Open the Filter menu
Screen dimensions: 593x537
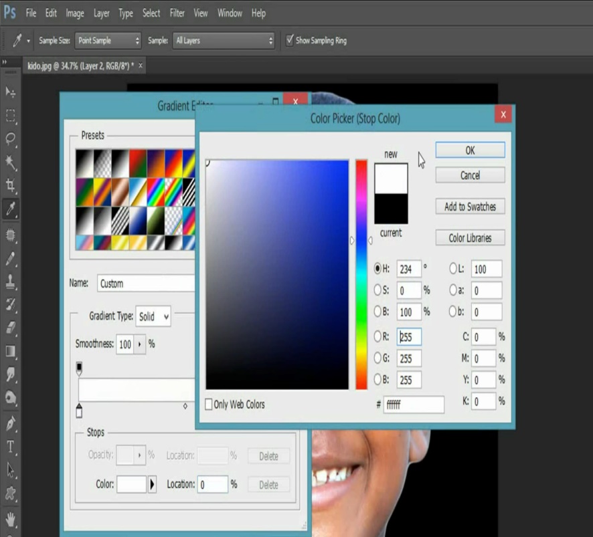click(x=177, y=13)
